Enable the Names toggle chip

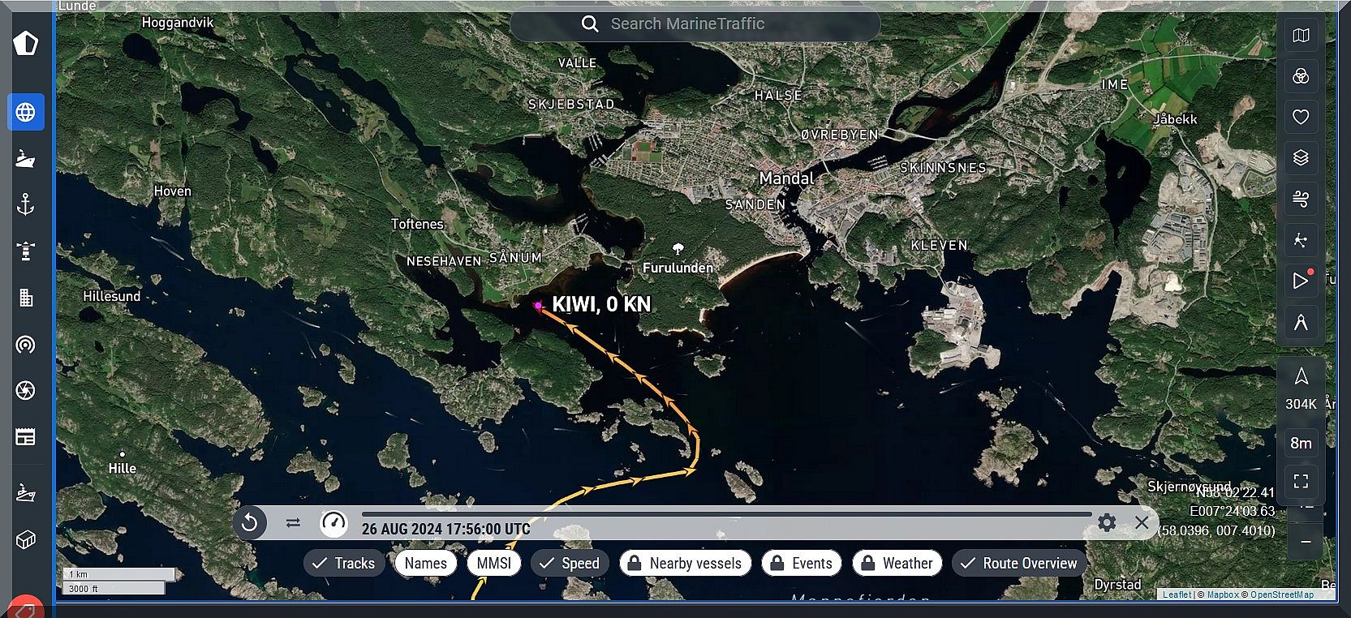(x=425, y=563)
